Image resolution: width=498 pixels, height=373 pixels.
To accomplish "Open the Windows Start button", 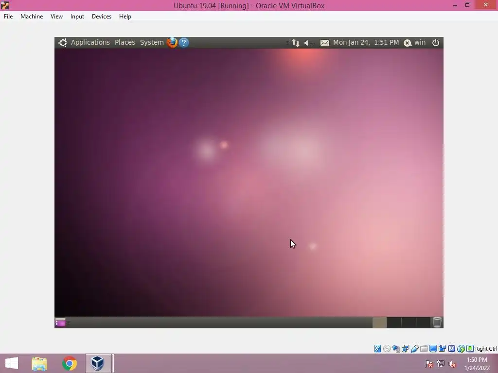I will click(12, 363).
